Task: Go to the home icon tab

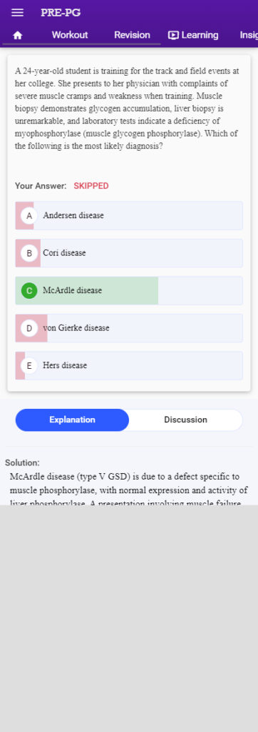Action: (18, 36)
